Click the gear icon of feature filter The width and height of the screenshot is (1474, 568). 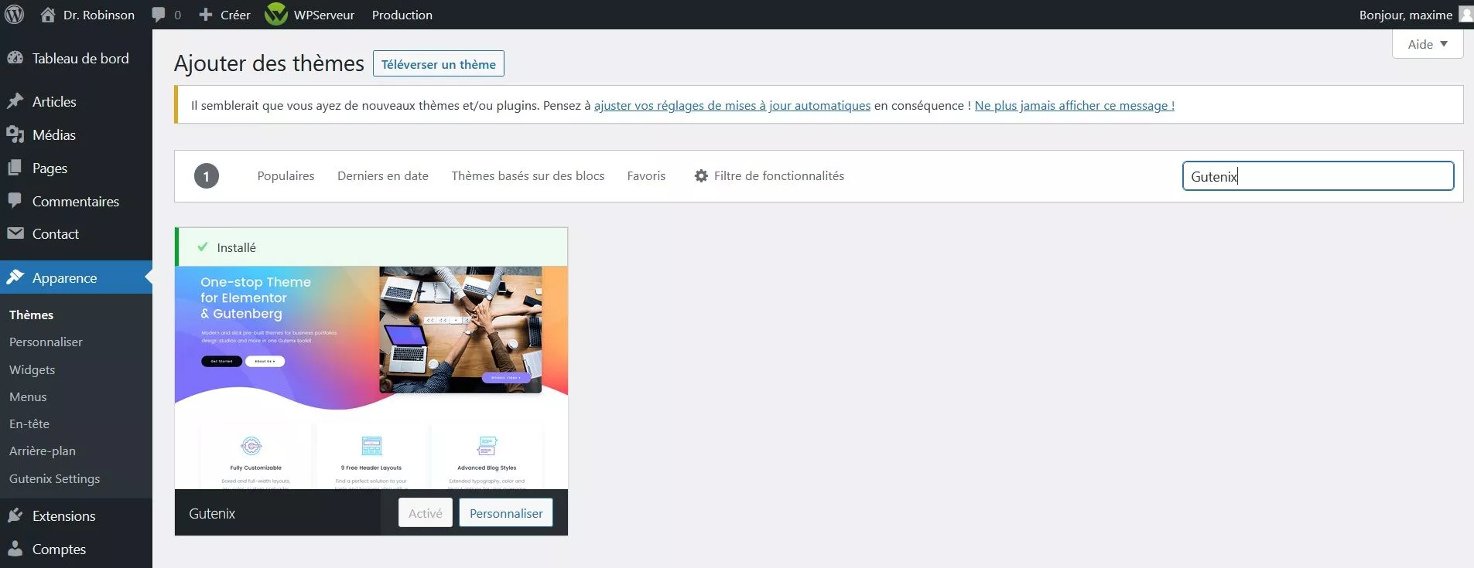pyautogui.click(x=701, y=176)
